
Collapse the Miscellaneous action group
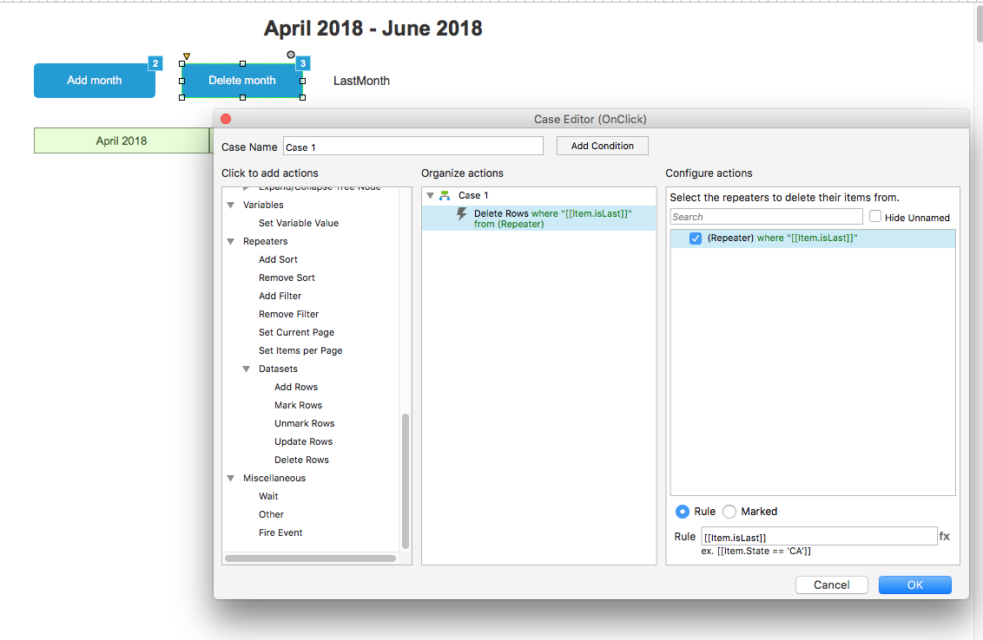coord(231,479)
